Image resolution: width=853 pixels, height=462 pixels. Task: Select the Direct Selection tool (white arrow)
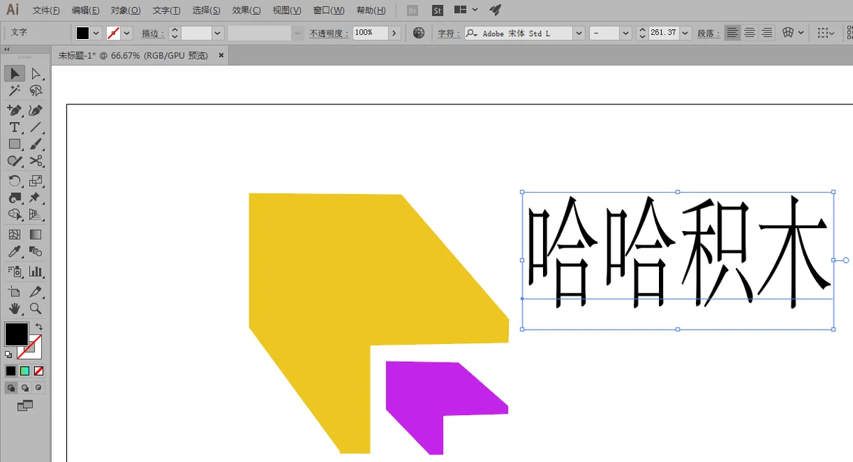pyautogui.click(x=36, y=73)
